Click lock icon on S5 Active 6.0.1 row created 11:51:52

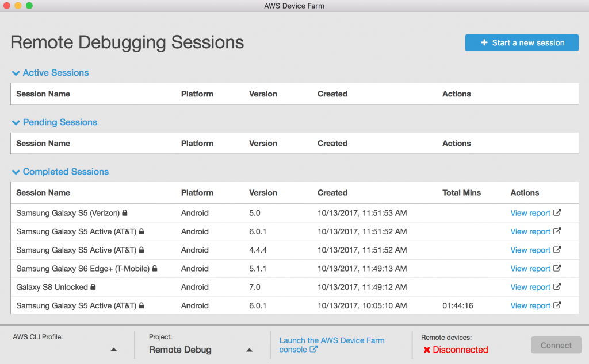141,231
